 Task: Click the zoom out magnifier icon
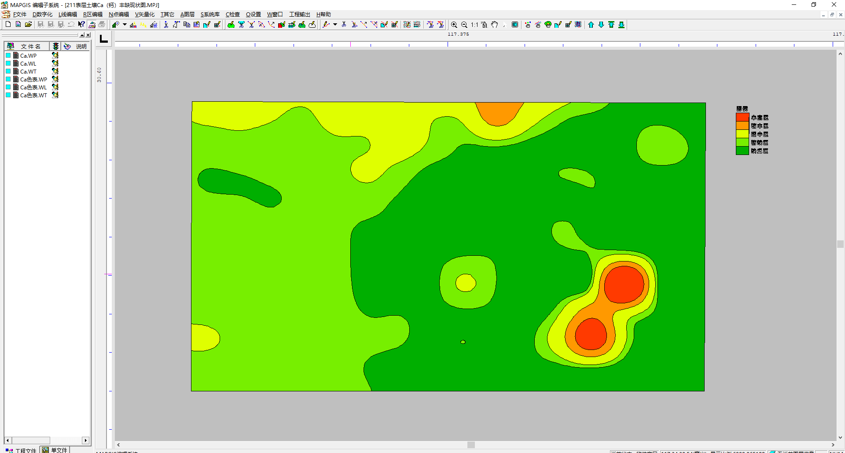click(464, 25)
